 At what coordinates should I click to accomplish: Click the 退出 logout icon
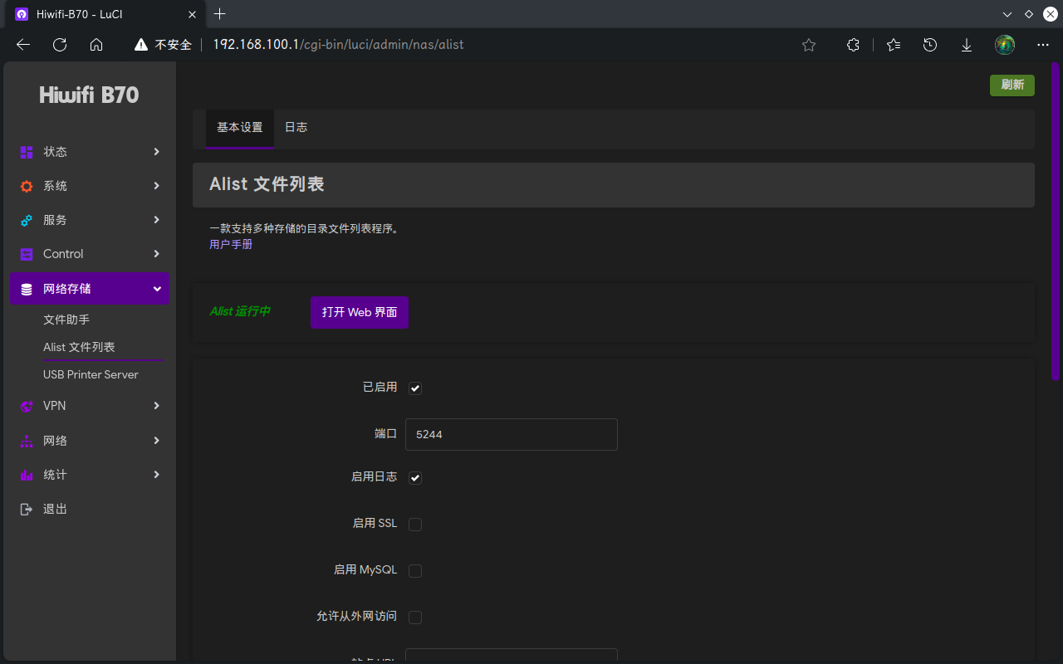(x=27, y=509)
